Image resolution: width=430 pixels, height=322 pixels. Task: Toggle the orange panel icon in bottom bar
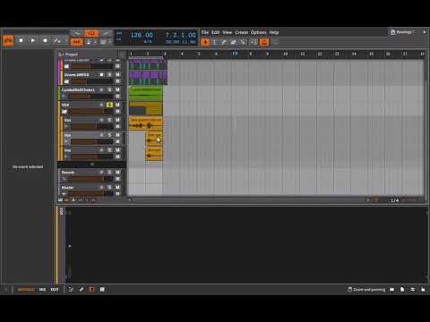click(91, 290)
